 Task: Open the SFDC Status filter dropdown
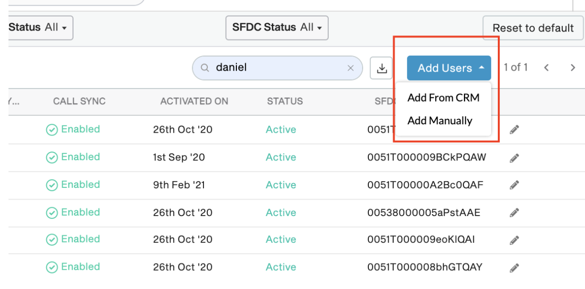[x=277, y=28]
